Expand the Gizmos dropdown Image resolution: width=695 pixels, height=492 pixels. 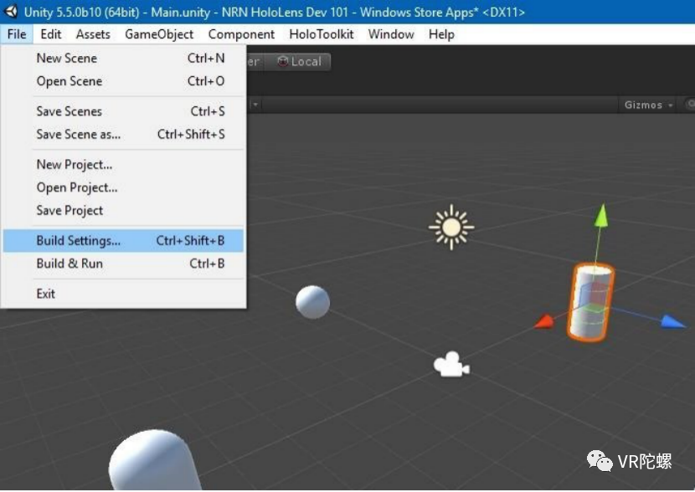[x=648, y=105]
